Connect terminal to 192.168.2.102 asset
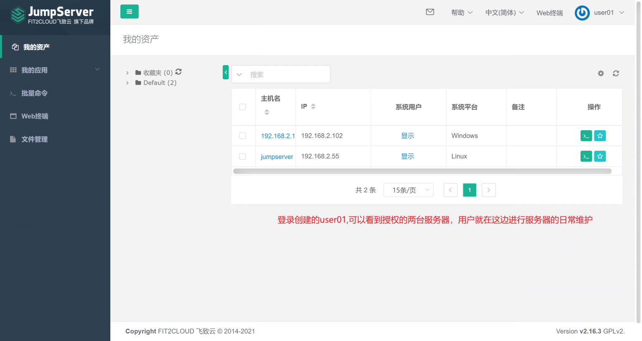Viewport: 642px width, 341px height. [586, 136]
